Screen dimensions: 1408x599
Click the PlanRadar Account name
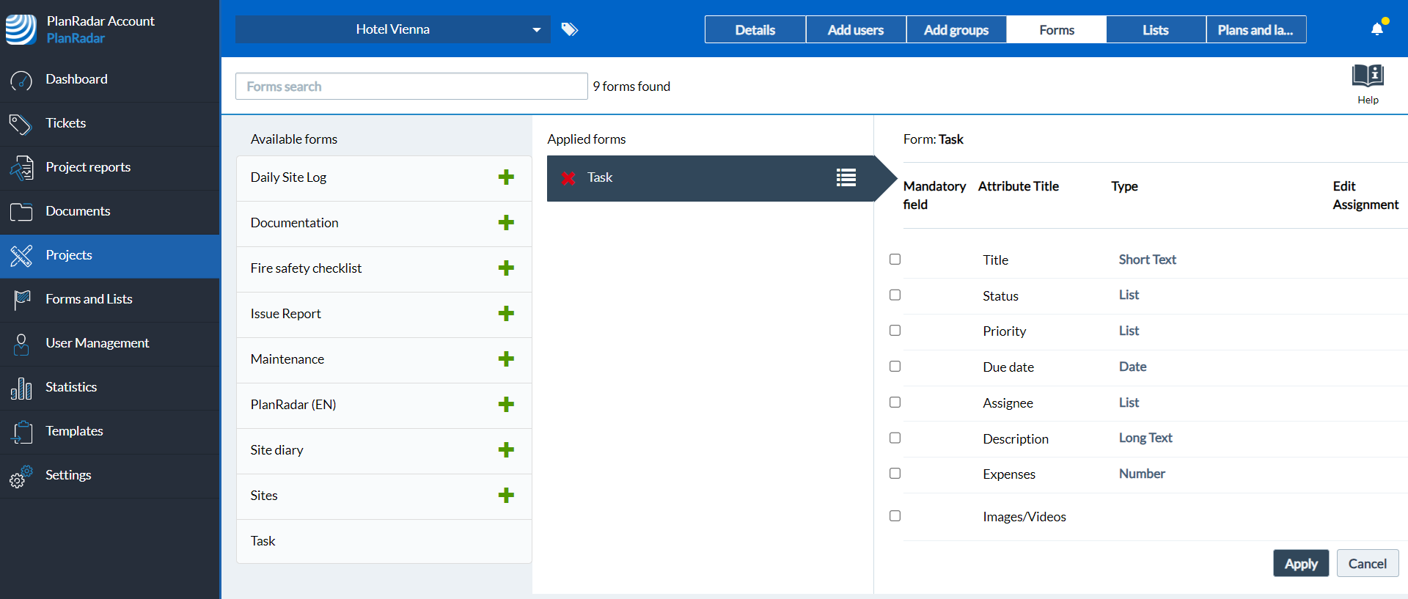click(x=100, y=21)
